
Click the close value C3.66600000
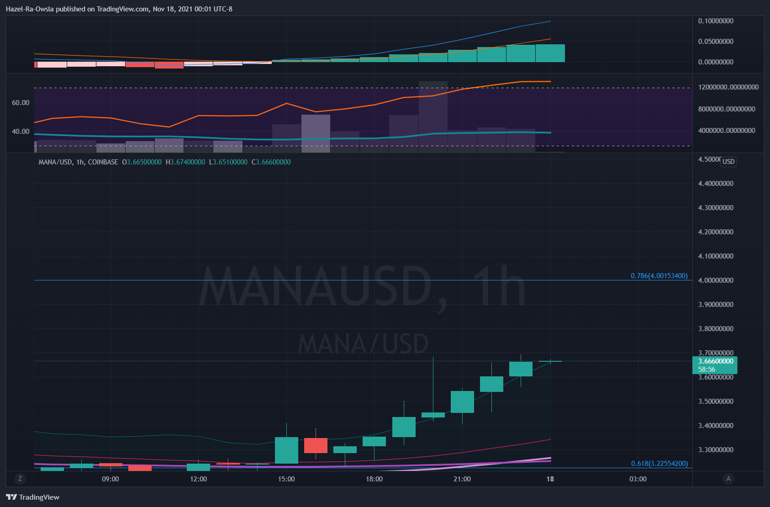(271, 162)
